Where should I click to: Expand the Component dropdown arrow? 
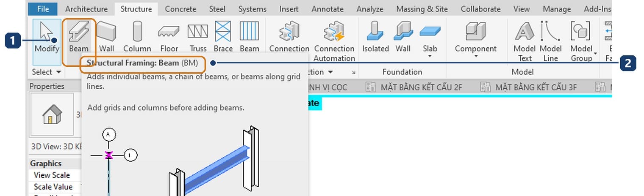click(x=475, y=57)
